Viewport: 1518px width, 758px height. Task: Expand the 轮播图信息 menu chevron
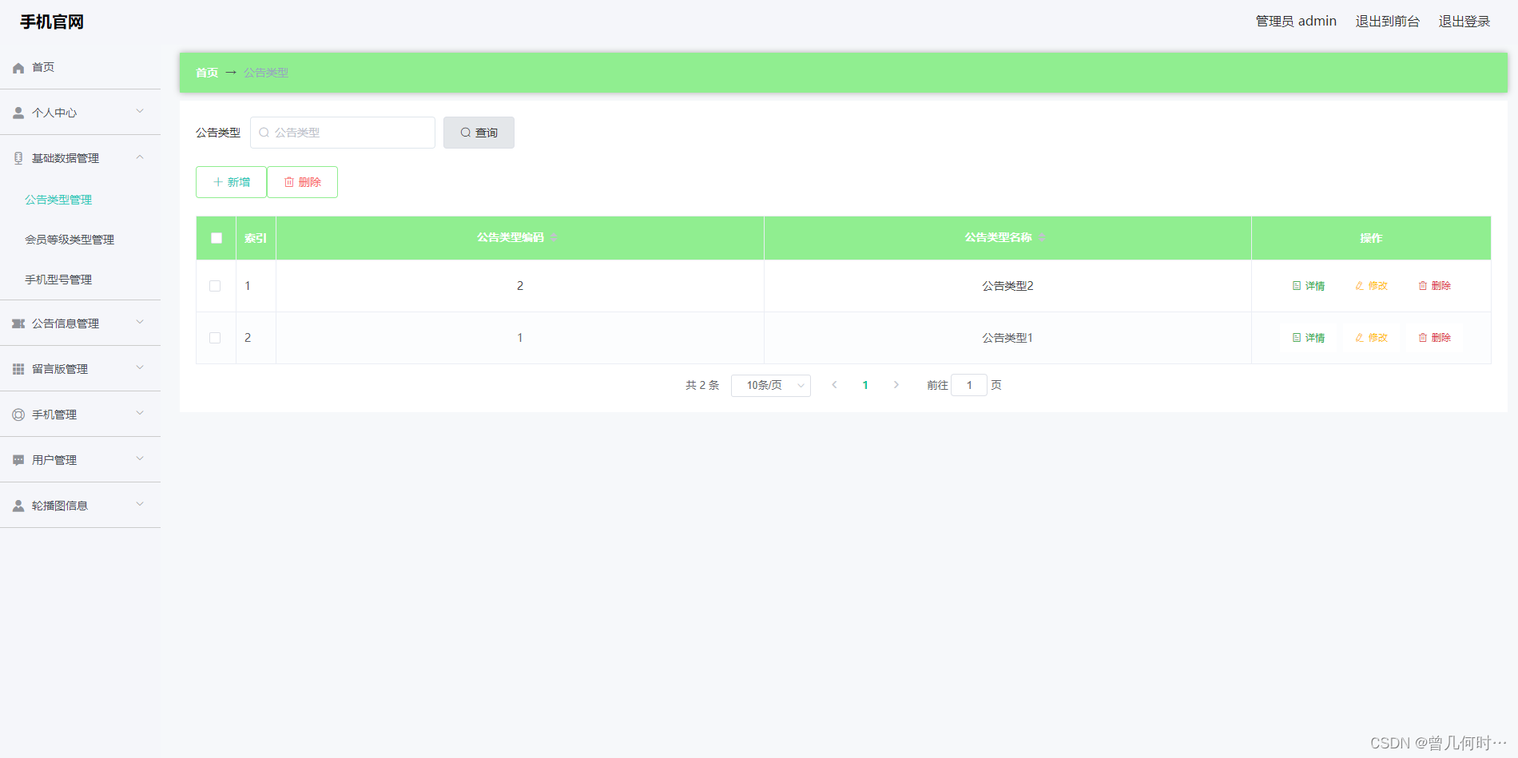pyautogui.click(x=140, y=504)
